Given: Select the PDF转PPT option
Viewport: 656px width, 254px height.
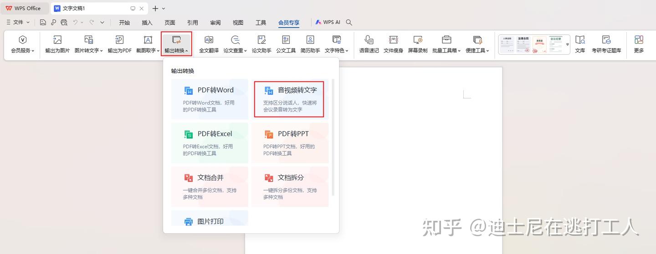Looking at the screenshot, I should pos(290,143).
